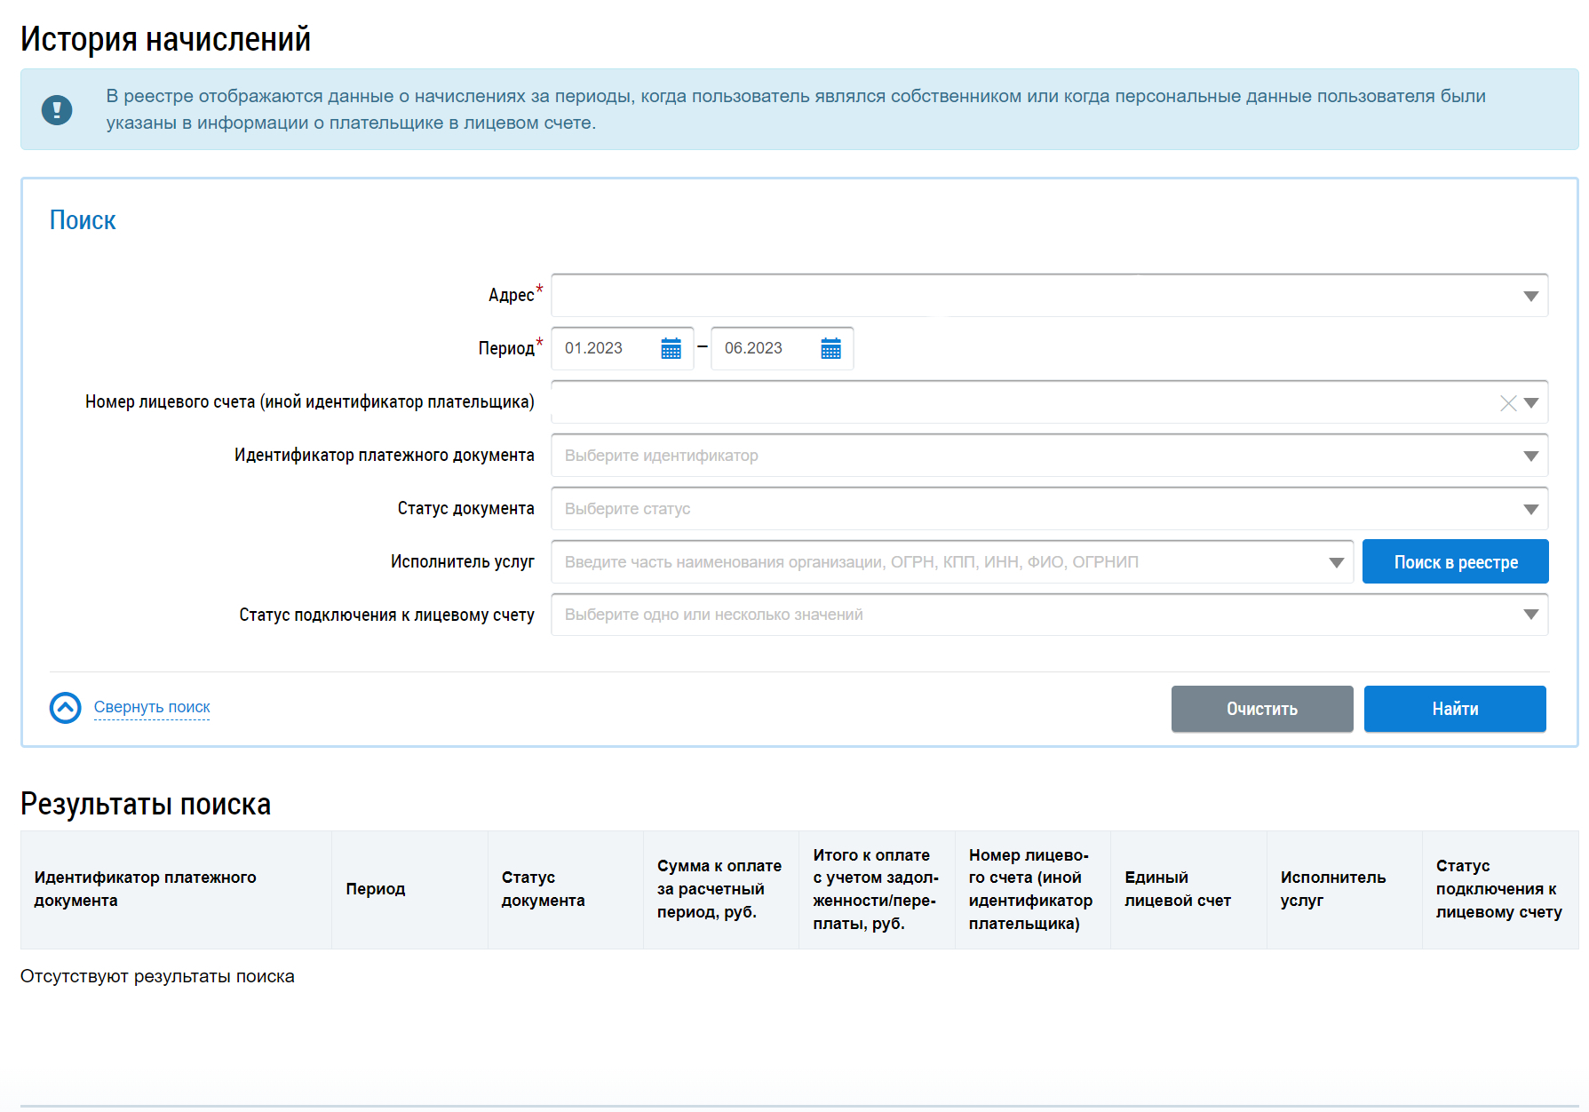This screenshot has width=1589, height=1112.
Task: Focus the period end field 06.2023
Action: (767, 348)
